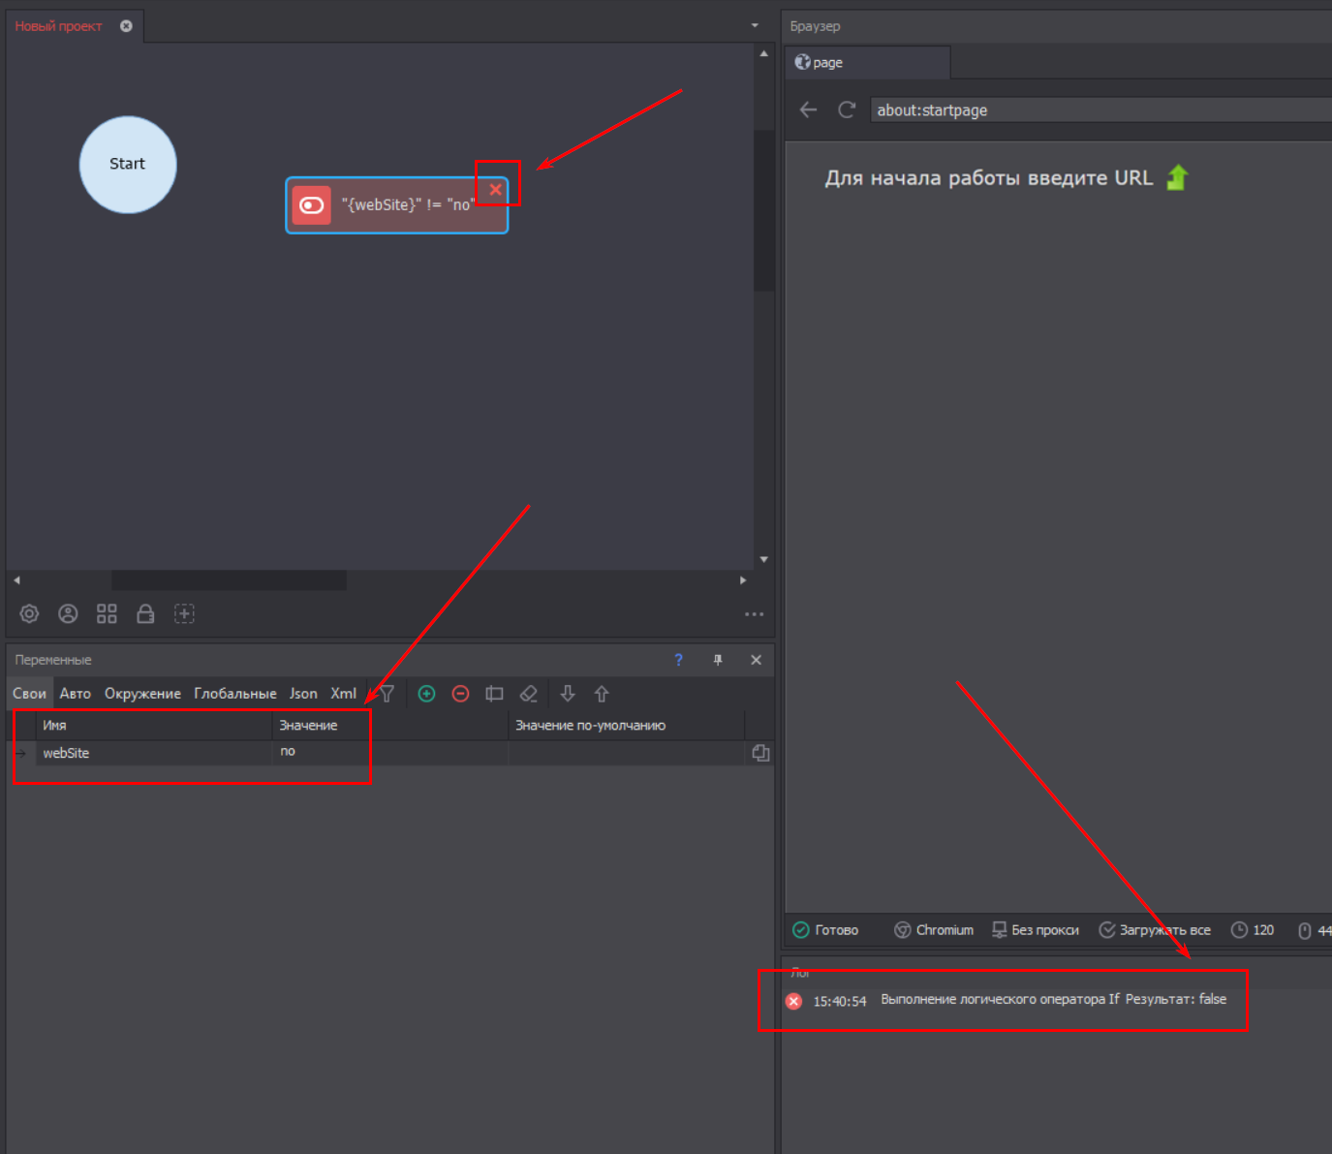
Task: Click the red If-operator icon on the action block
Action: (311, 205)
